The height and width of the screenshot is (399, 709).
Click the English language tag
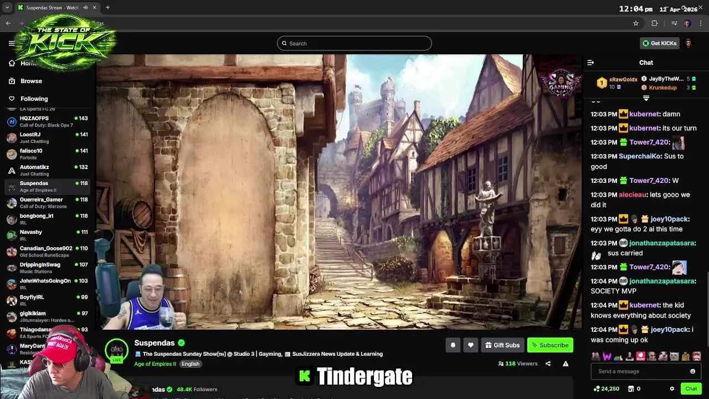click(190, 364)
